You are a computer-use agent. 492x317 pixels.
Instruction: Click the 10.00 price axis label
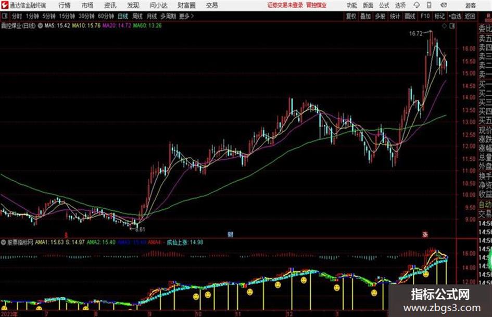coord(469,195)
